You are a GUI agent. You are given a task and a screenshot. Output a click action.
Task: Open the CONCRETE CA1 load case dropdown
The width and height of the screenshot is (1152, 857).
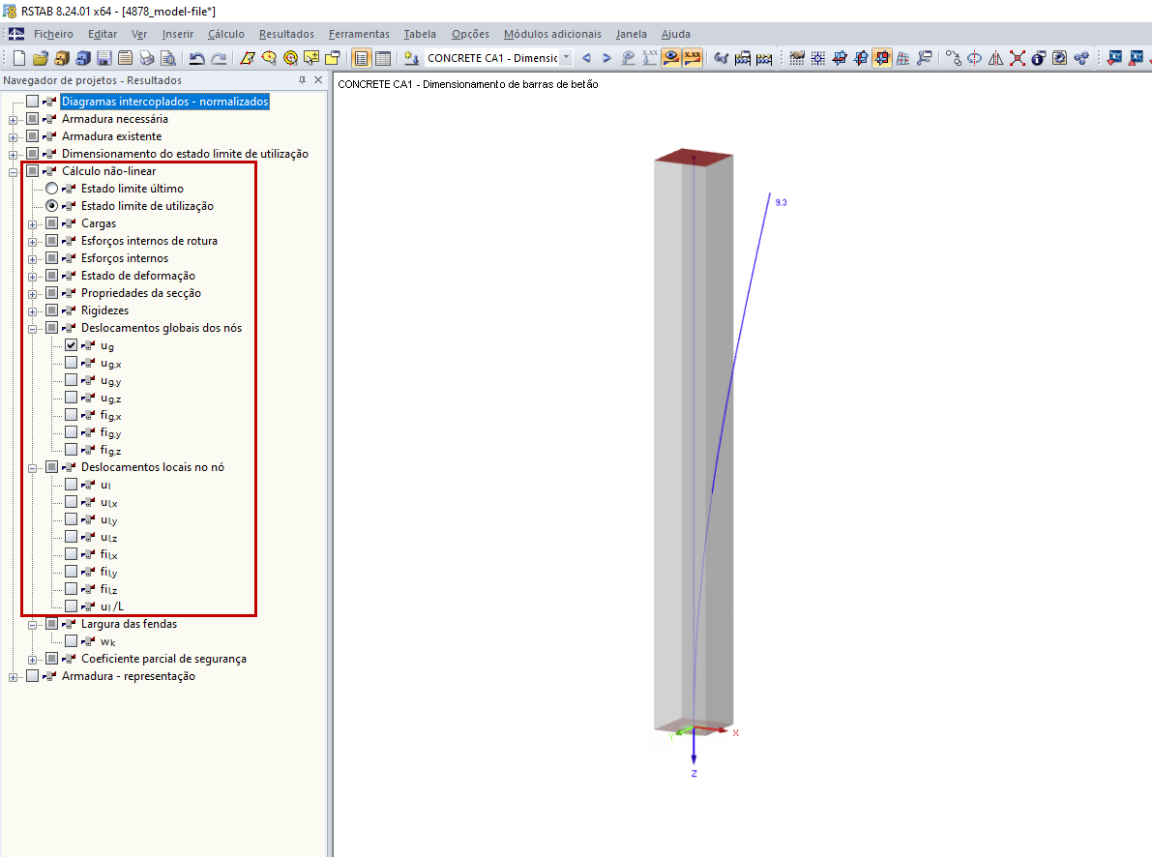(x=567, y=57)
